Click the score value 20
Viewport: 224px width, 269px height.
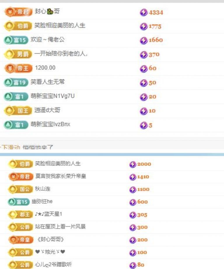(153, 97)
